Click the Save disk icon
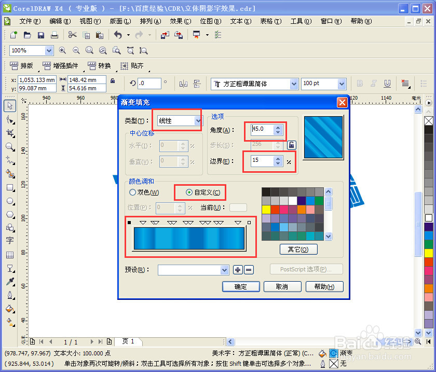The width and height of the screenshot is (436, 372). 41,35
